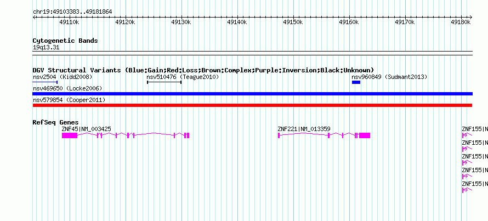Click the 49110k ruler tick label

pyautogui.click(x=70, y=22)
